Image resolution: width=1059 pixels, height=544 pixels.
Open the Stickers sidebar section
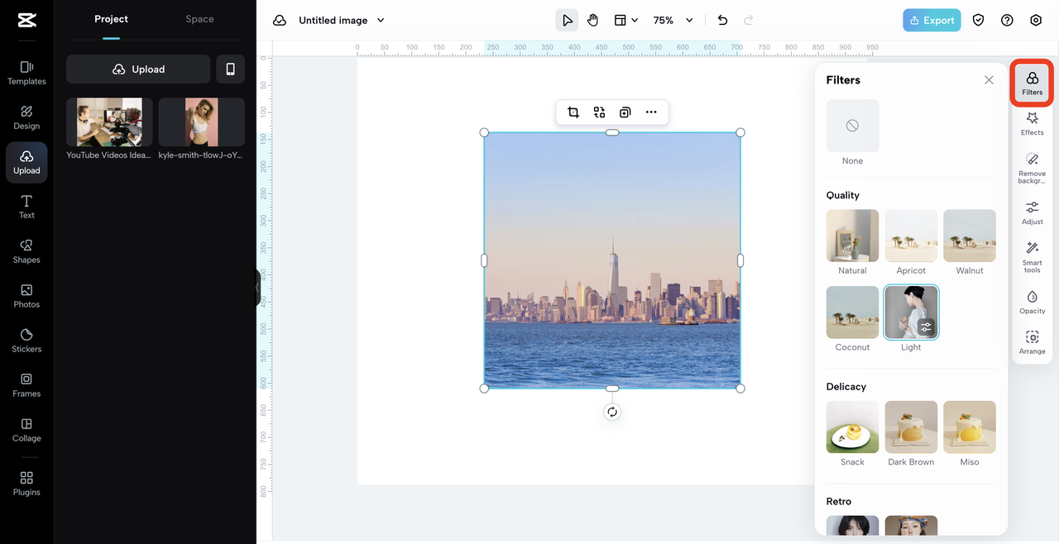tap(26, 340)
